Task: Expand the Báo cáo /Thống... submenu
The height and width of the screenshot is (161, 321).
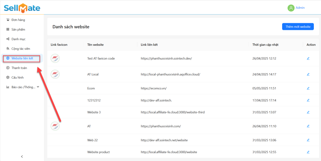Action: point(38,87)
